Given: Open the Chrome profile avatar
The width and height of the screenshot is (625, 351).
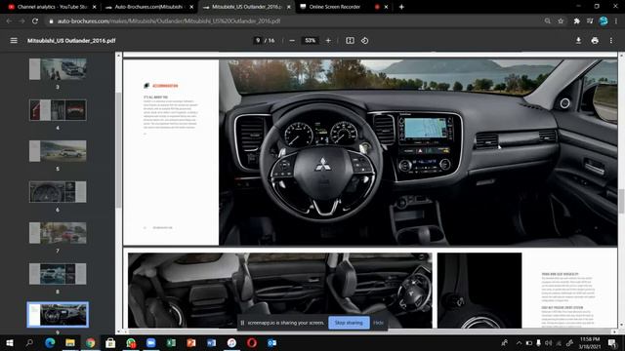Looking at the screenshot, I should point(604,21).
